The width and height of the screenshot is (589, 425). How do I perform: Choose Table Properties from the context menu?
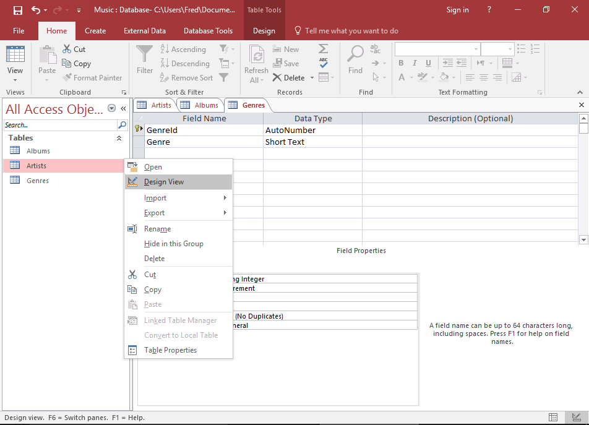click(x=179, y=350)
